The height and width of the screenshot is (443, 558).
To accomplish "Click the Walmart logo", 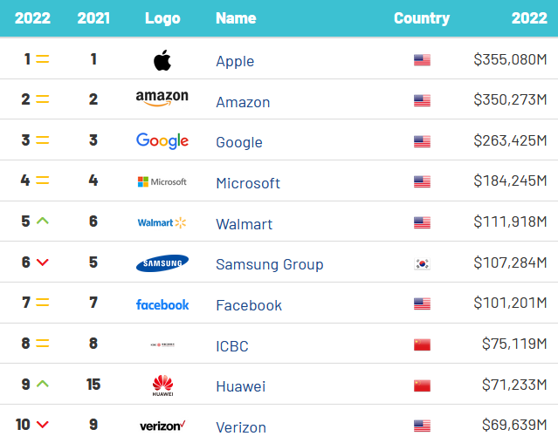I will [162, 223].
